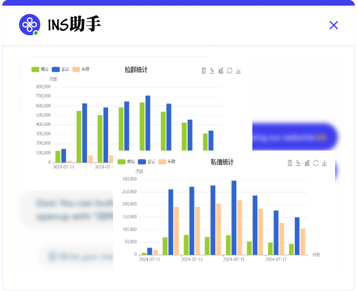Open data view in 拉群统计 chart toolbox
Image resolution: width=357 pixels, height=291 pixels.
[203, 71]
